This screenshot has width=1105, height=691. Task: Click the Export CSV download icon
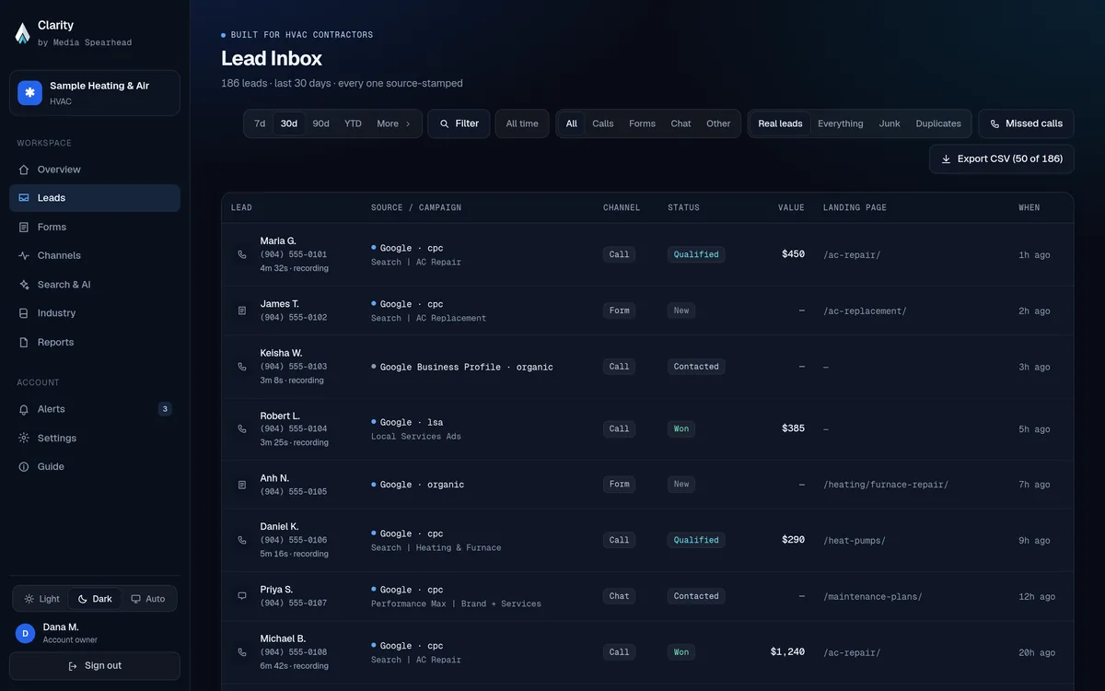click(946, 159)
